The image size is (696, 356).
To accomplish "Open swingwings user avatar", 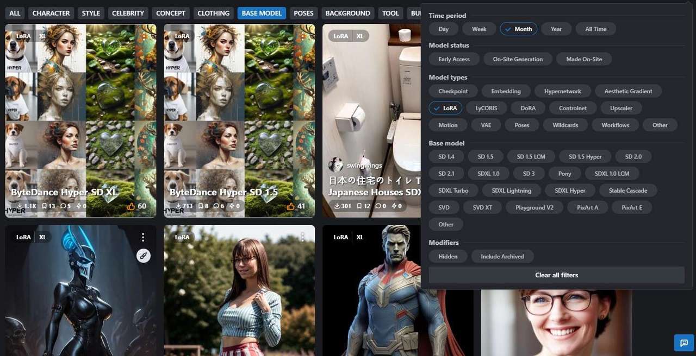I will [336, 165].
